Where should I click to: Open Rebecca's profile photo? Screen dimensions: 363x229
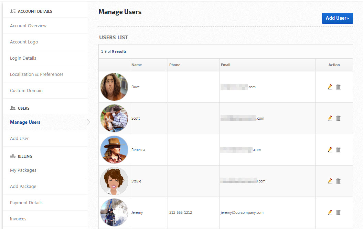[114, 150]
